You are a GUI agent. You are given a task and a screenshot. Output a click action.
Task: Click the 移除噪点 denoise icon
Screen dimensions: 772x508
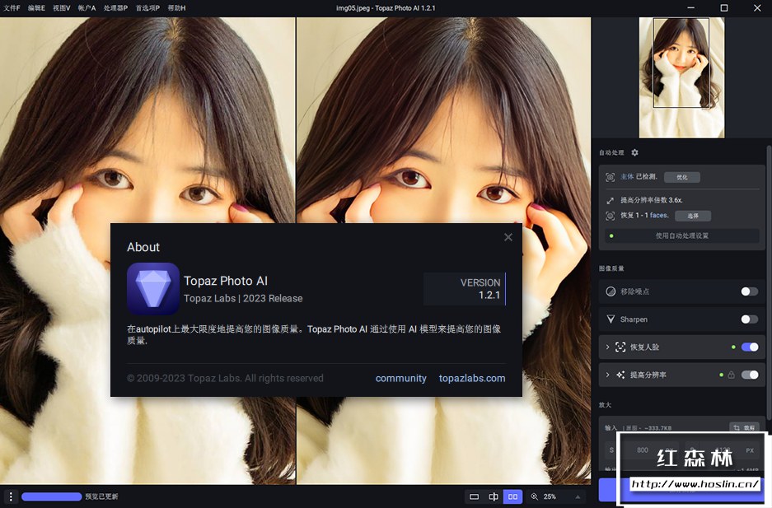click(611, 291)
